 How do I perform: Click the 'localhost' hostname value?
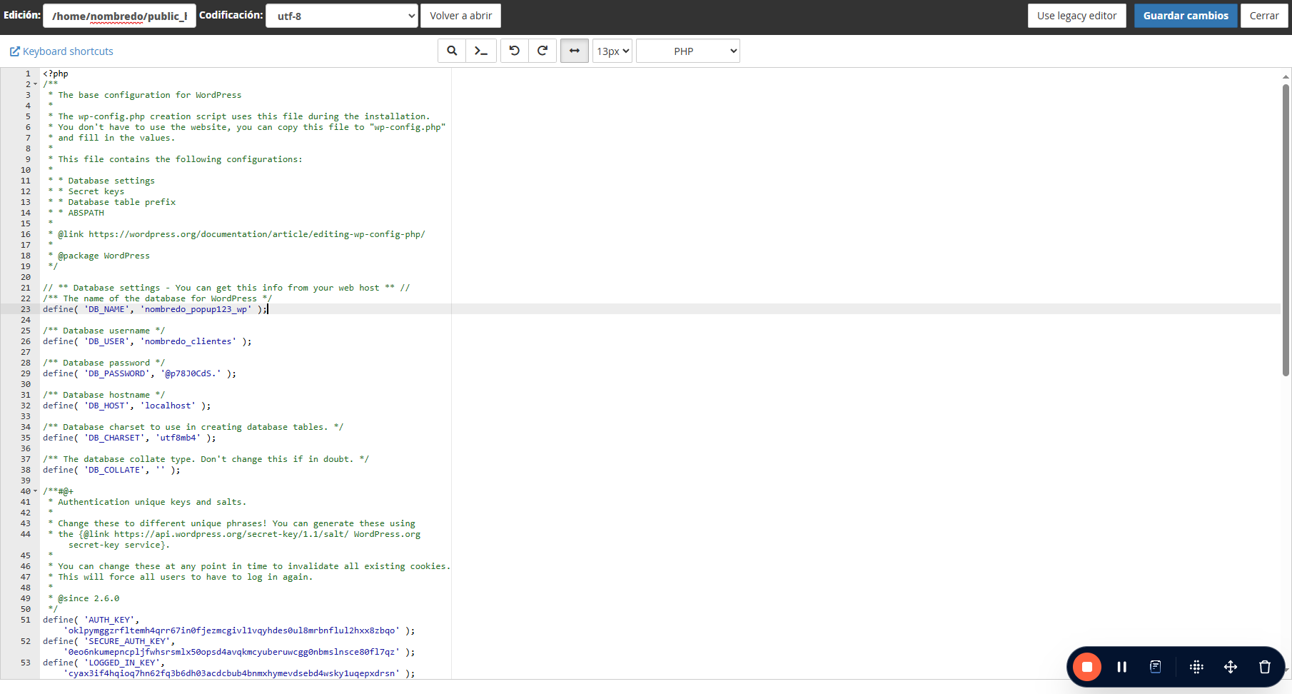(168, 406)
